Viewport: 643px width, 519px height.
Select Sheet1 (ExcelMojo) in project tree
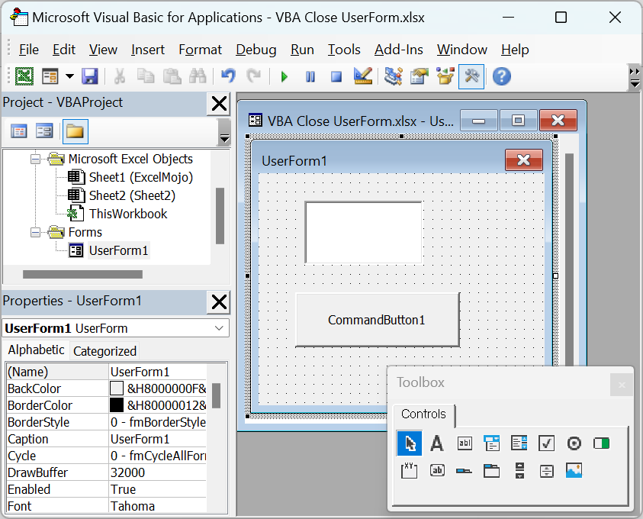tap(140, 177)
